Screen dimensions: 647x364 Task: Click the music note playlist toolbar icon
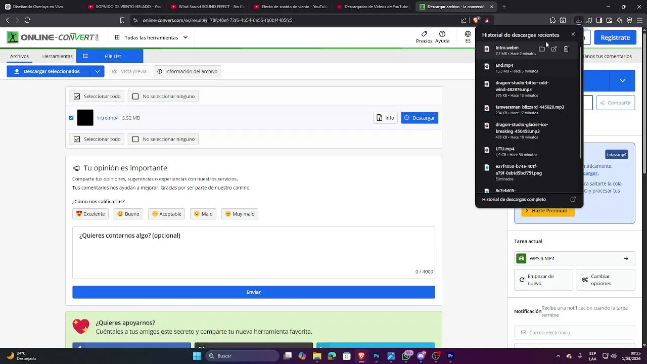tap(589, 20)
